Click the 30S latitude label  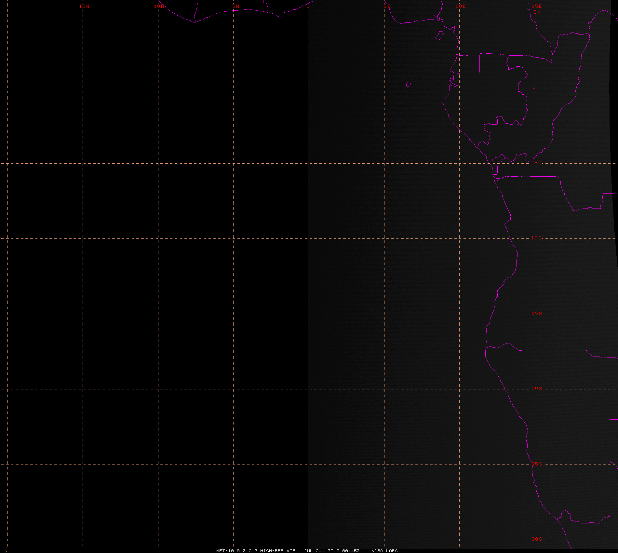[x=537, y=539]
